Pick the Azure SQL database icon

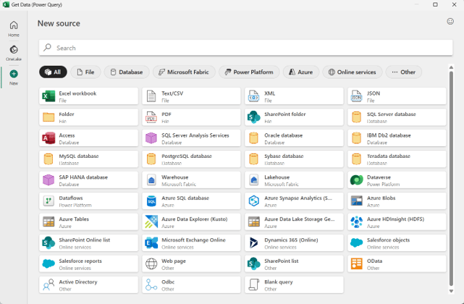(151, 201)
